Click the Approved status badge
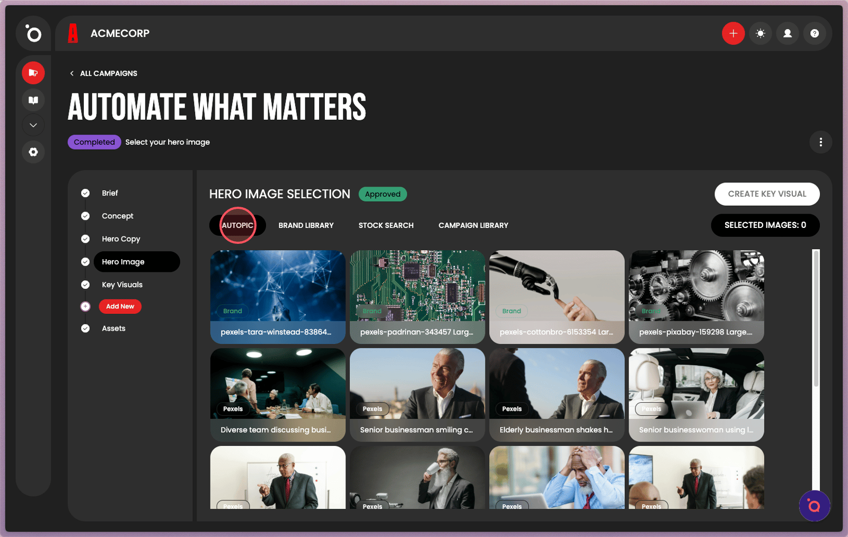Screen dimensions: 848x537 (383, 194)
